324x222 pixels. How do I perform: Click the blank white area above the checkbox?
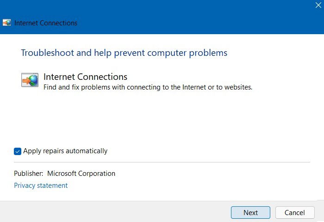click(162, 120)
